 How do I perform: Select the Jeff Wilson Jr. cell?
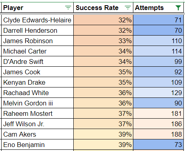click(37, 124)
